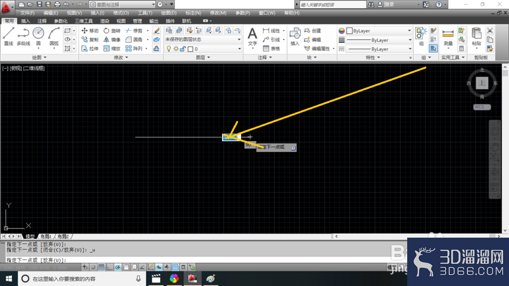This screenshot has height=286, width=509.
Task: Open the 未保存的图层状态 layer state dropdown
Action: click(203, 39)
